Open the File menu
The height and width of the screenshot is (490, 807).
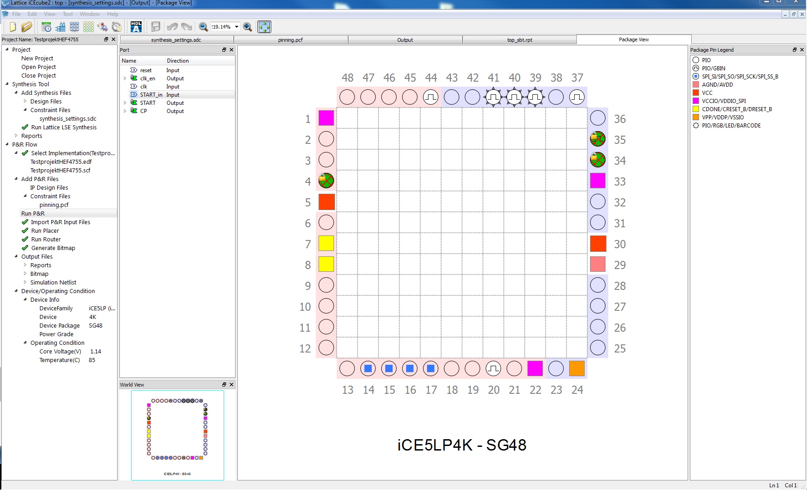(x=16, y=14)
